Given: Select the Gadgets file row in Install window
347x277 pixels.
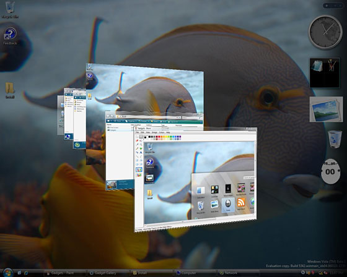Looking at the screenshot, I should tap(120, 130).
